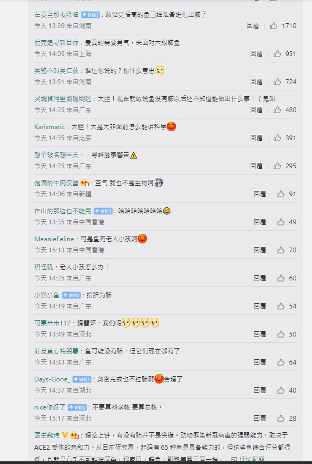312x464 pixels.
Task: Reply to 尼克追寻新目标's comment
Action: pyautogui.click(x=256, y=53)
